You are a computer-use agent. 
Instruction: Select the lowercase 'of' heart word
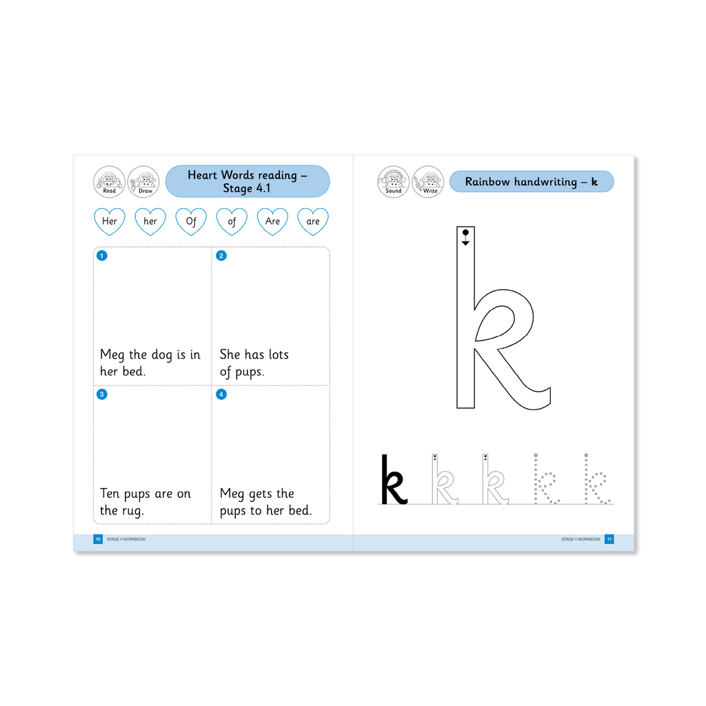coord(232,221)
